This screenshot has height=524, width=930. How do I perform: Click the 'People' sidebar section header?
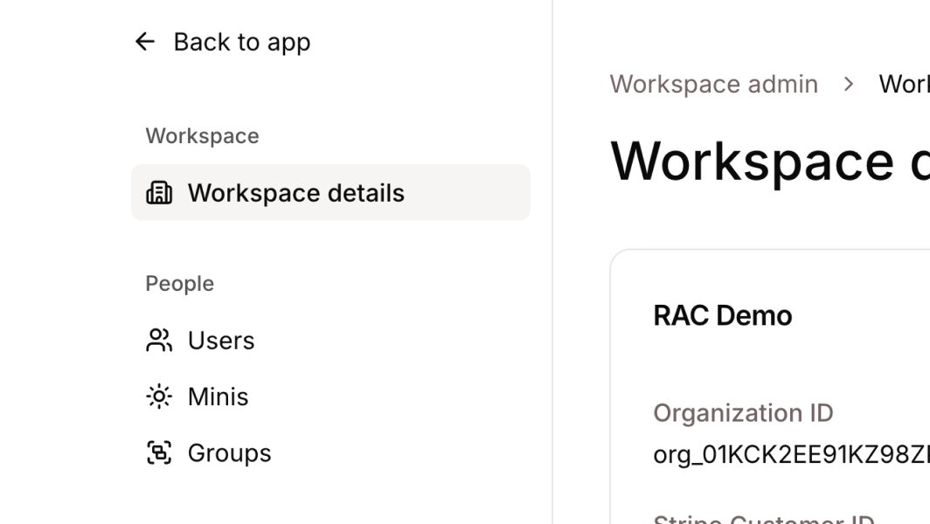(179, 283)
